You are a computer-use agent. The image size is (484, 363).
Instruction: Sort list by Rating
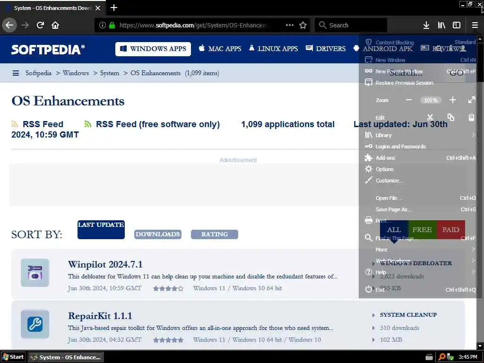tap(215, 234)
